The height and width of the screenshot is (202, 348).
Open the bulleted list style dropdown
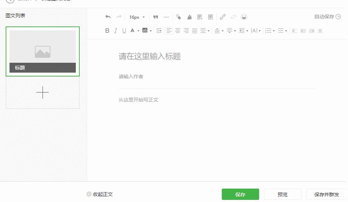tap(286, 31)
